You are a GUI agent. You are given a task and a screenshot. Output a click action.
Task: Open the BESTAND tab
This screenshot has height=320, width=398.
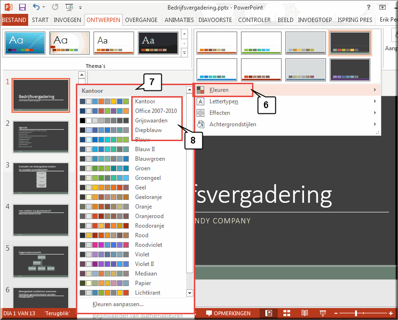click(x=14, y=20)
